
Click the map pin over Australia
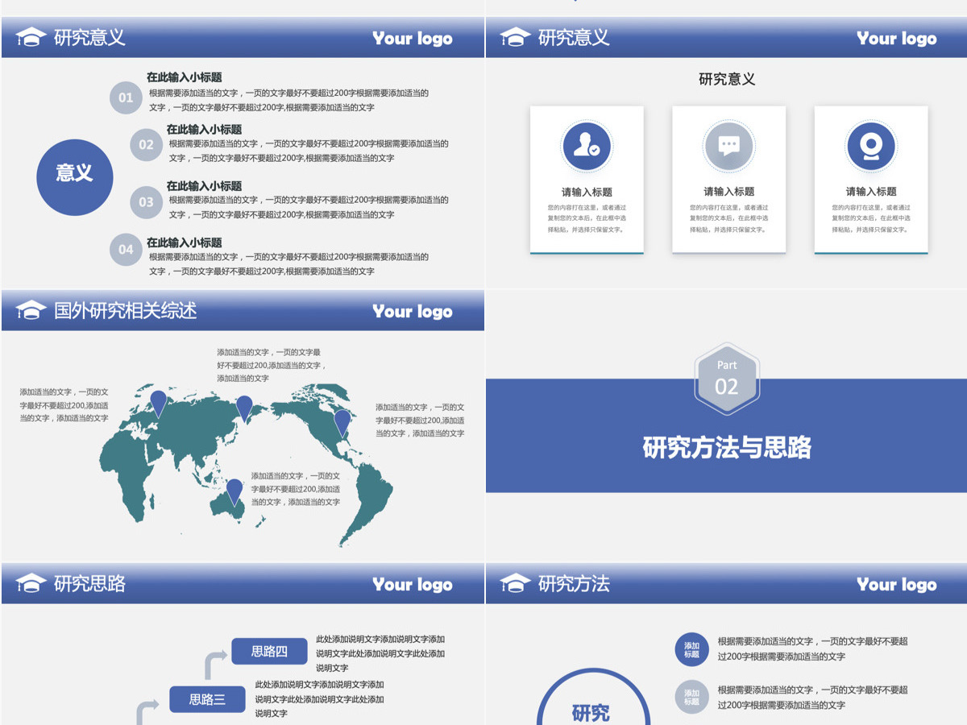tap(234, 492)
